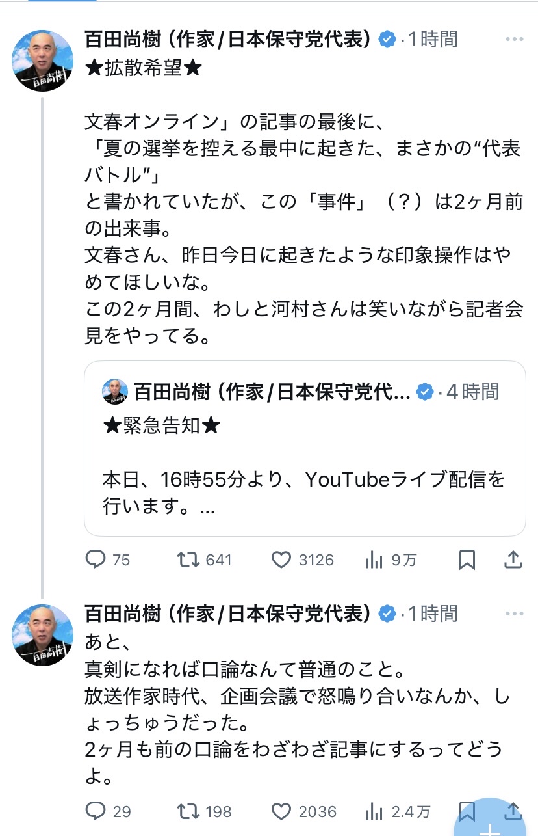Image resolution: width=538 pixels, height=836 pixels.
Task: Repost the first post with 641 reposts
Action: click(x=188, y=560)
